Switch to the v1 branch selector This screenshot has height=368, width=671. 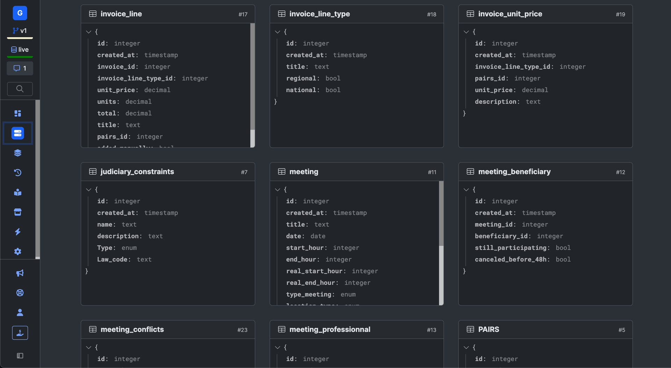click(20, 31)
